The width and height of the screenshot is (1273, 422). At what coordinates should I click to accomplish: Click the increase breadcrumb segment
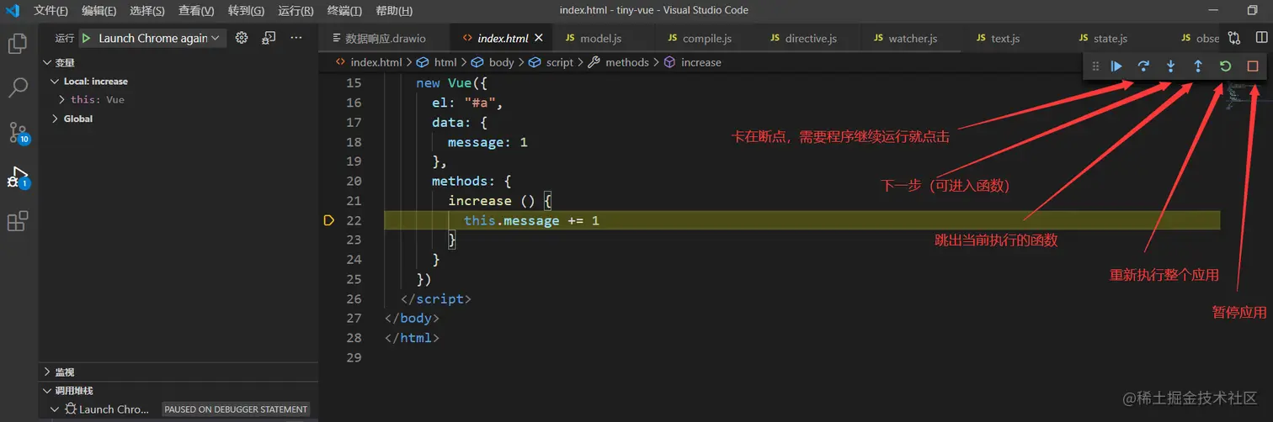click(x=693, y=62)
